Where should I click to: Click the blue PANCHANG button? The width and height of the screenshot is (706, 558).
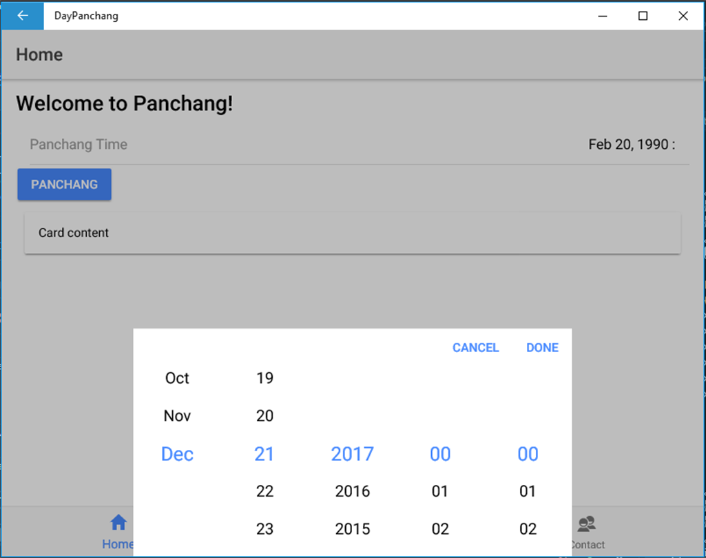(x=64, y=185)
